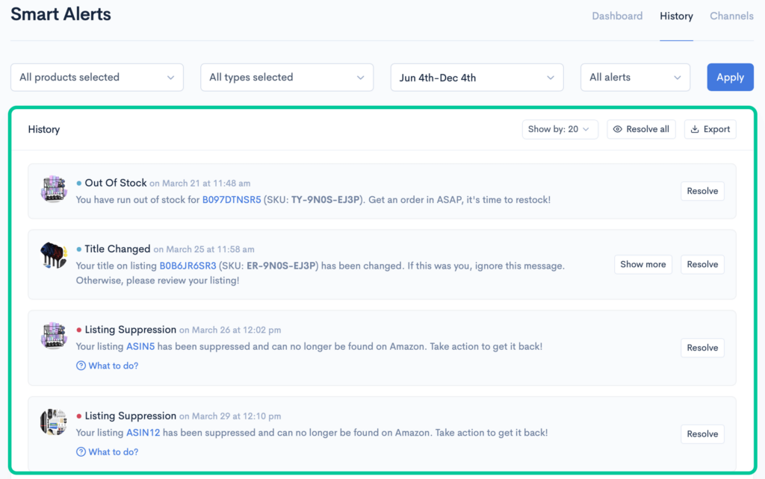This screenshot has height=479, width=765.
Task: Click the blue status dot on Out Of Stock alert
Action: click(x=80, y=182)
